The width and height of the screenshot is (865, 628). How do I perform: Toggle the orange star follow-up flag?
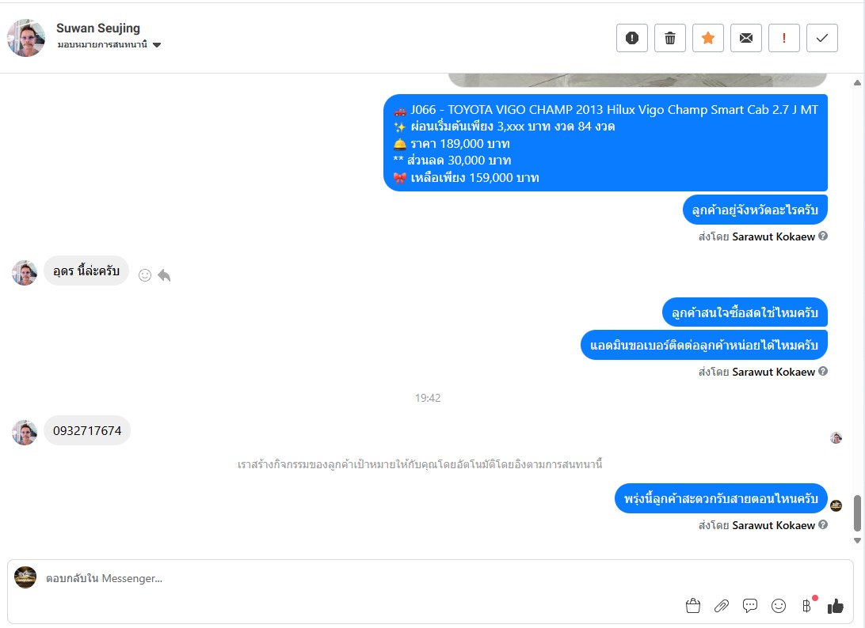708,38
